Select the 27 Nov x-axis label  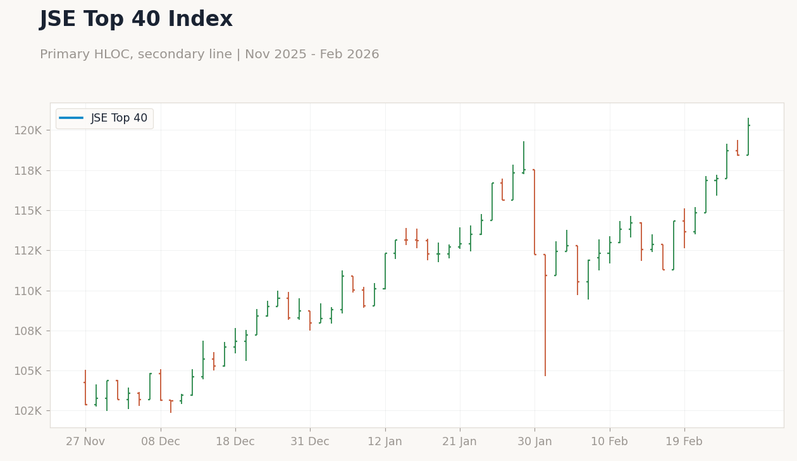(x=85, y=442)
